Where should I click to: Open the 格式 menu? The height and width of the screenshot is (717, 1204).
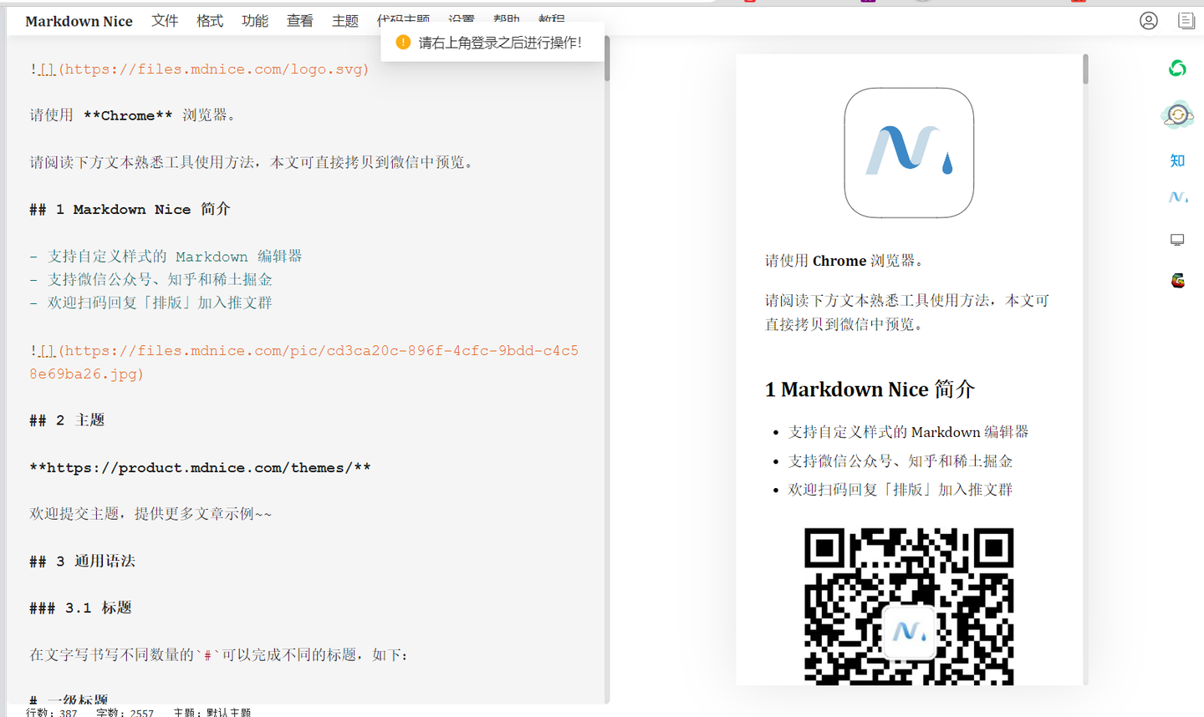pyautogui.click(x=210, y=21)
